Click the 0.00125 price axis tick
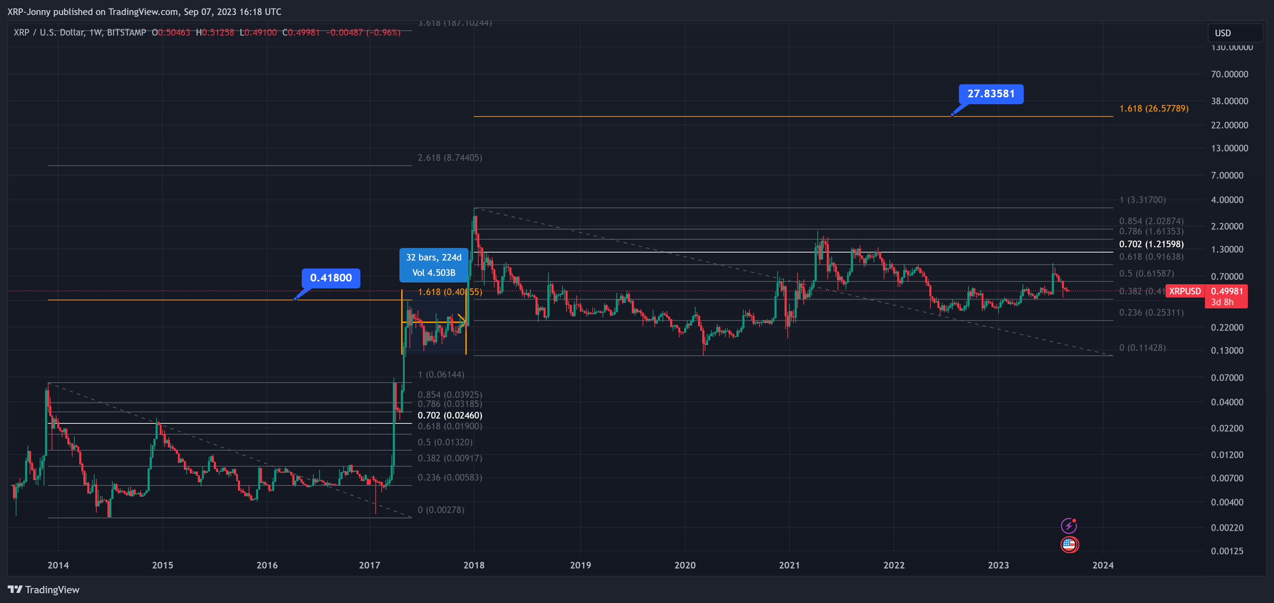The width and height of the screenshot is (1274, 603). pyautogui.click(x=1227, y=551)
